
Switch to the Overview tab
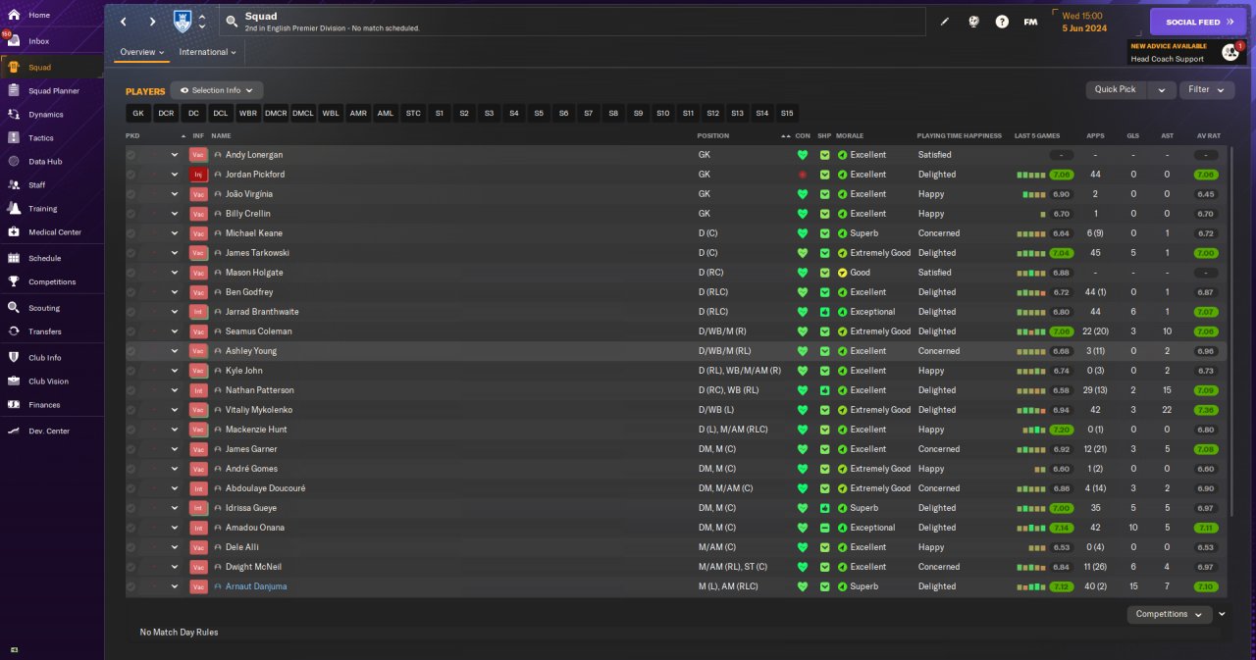(x=141, y=52)
